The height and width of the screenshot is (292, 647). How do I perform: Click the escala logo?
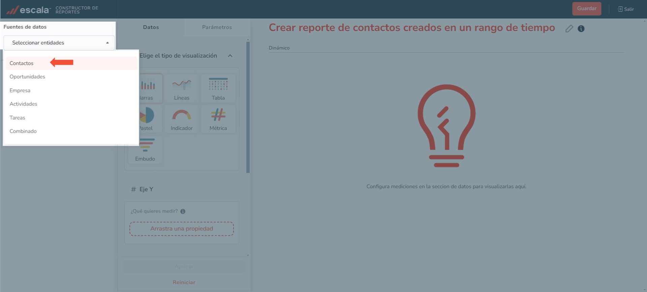point(28,10)
